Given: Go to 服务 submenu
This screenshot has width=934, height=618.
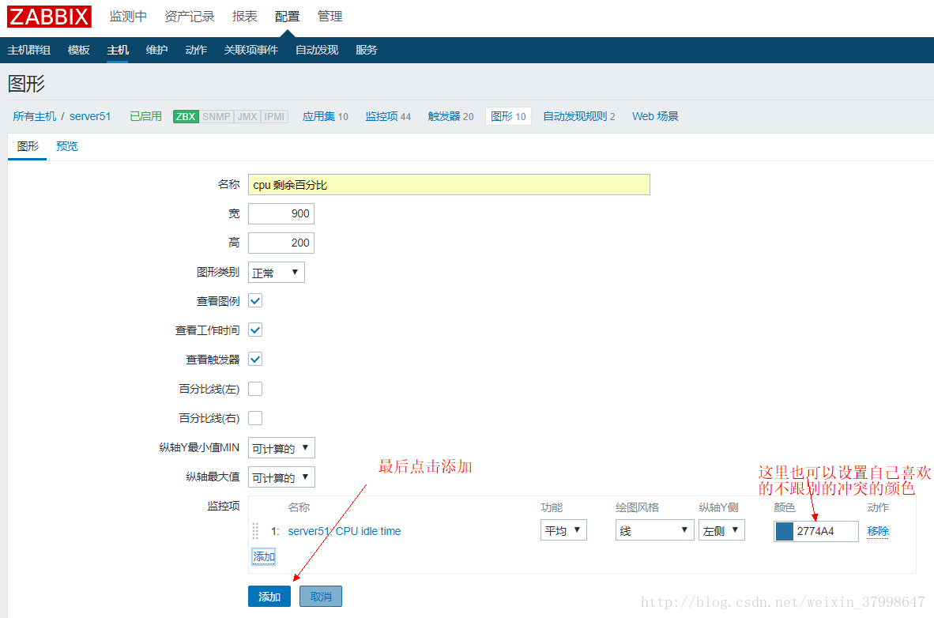Looking at the screenshot, I should pyautogui.click(x=367, y=50).
